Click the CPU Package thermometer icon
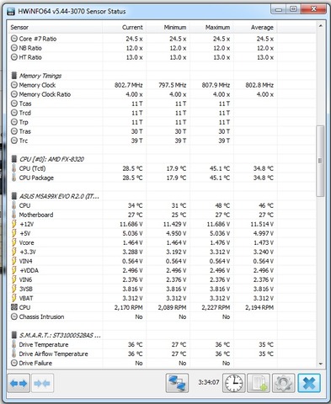The image size is (331, 404). pyautogui.click(x=14, y=178)
